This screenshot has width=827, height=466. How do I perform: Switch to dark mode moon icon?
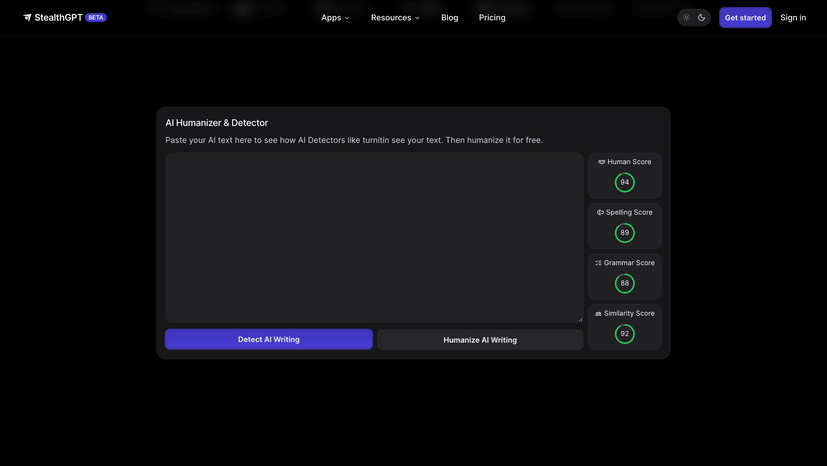click(x=702, y=18)
